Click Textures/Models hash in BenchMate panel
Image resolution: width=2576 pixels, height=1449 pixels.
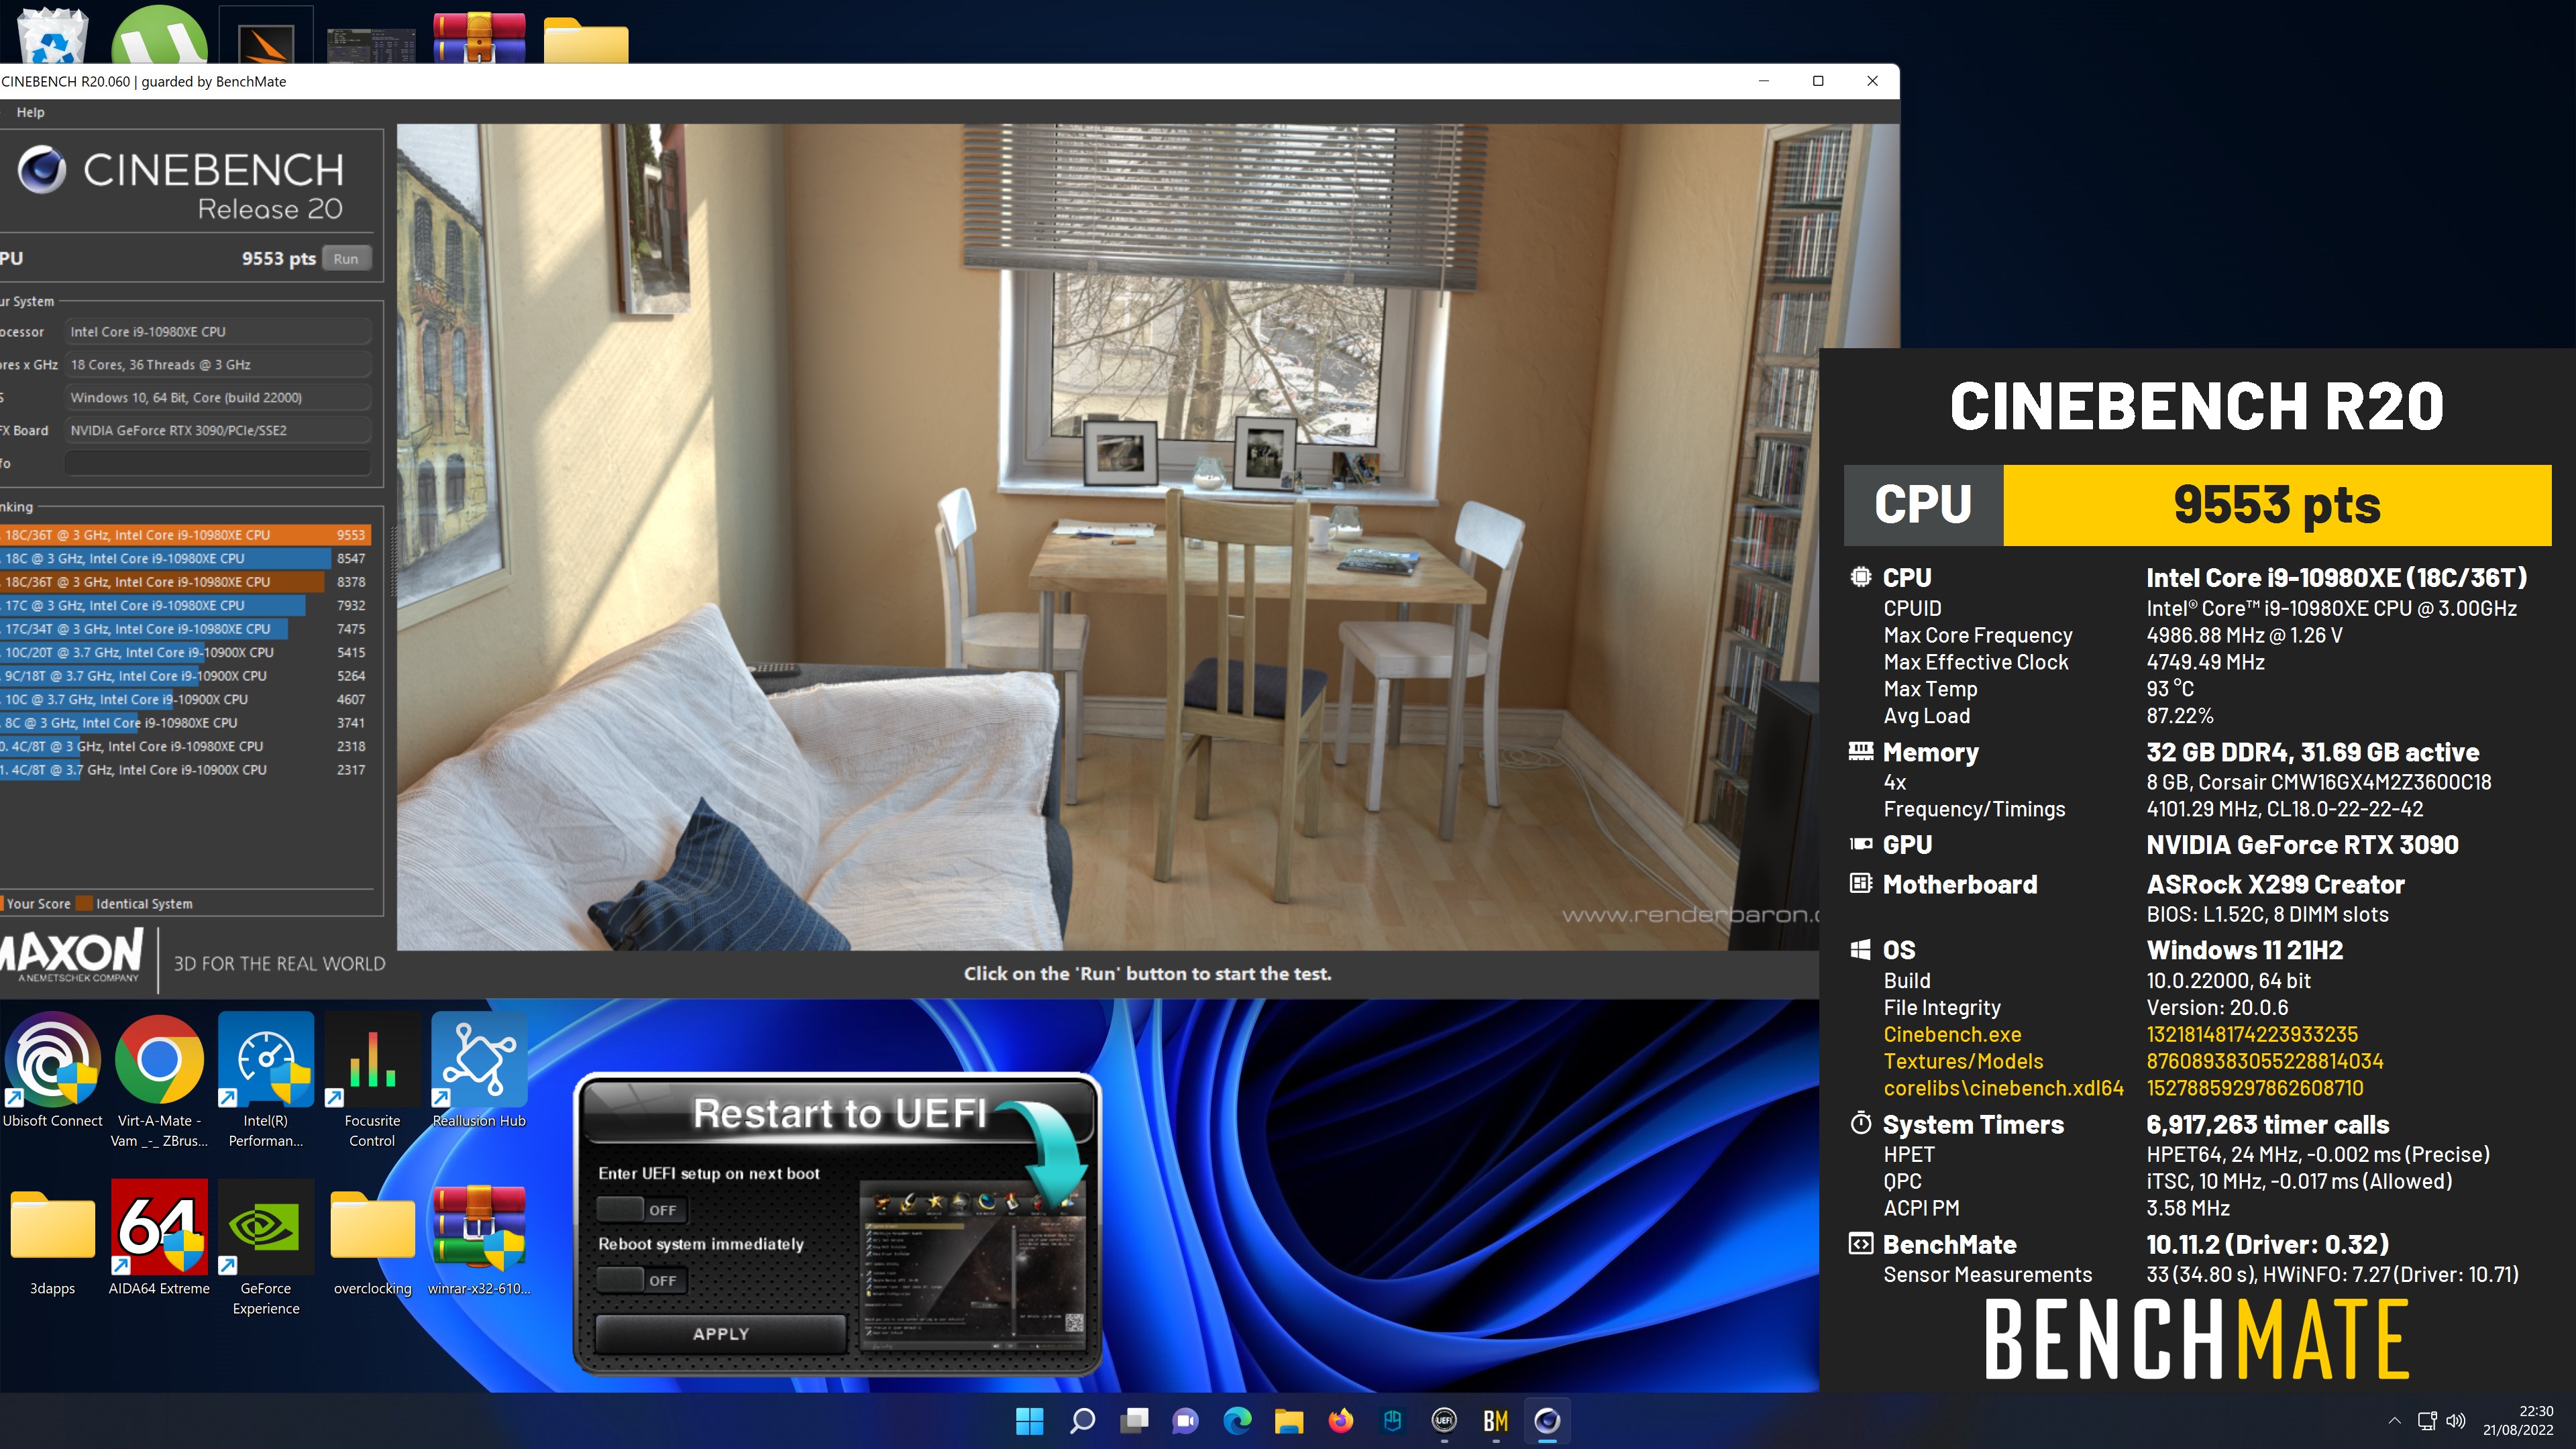click(x=2265, y=1062)
